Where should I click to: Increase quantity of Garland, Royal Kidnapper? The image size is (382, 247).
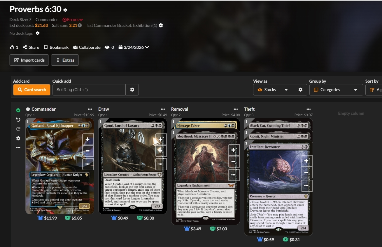(x=88, y=139)
